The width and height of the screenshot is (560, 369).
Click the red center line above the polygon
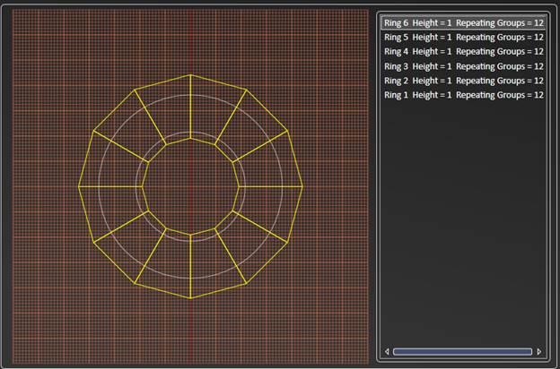coord(191,40)
